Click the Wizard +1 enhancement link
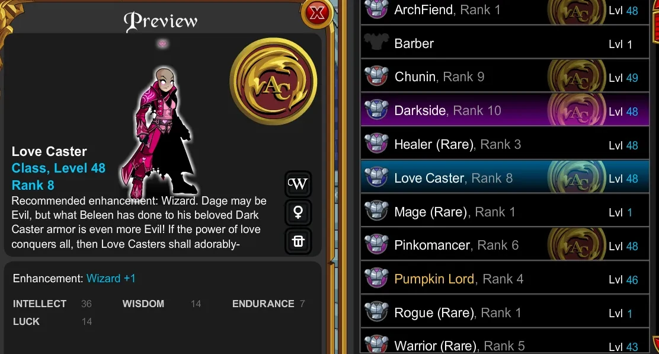Viewport: 659px width, 354px height. (111, 278)
